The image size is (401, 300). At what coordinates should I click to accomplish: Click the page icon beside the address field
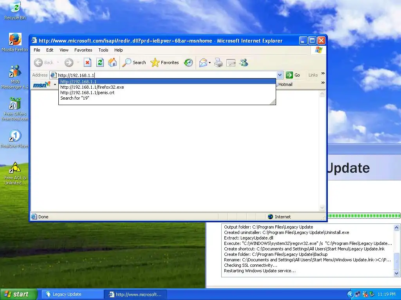tap(53, 75)
